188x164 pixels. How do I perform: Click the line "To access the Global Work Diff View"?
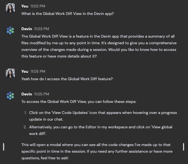click(x=79, y=102)
